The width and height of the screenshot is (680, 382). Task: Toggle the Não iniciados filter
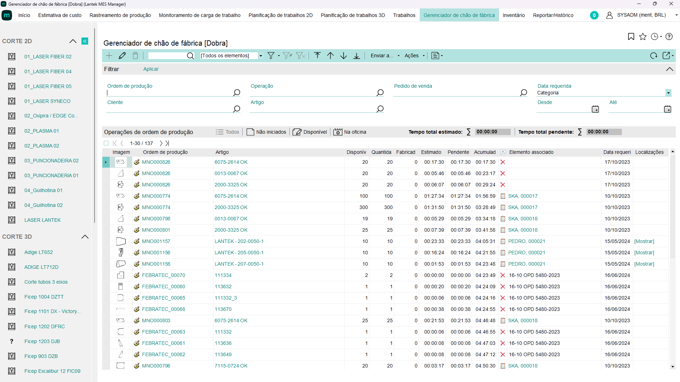pos(266,132)
